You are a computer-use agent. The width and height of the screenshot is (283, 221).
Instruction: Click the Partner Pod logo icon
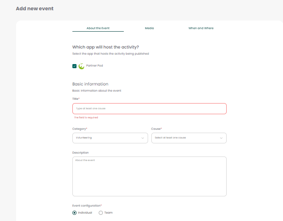[81, 66]
